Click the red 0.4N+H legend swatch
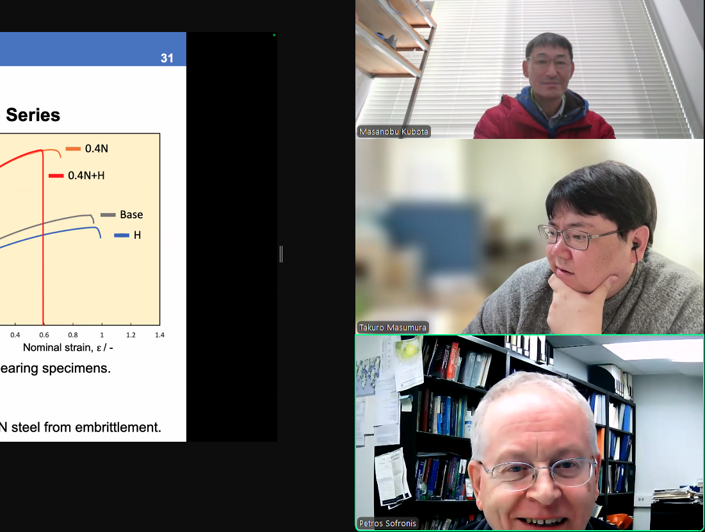 point(56,175)
